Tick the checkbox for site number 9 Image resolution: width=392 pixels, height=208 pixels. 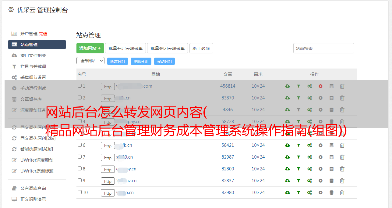pos(79,180)
